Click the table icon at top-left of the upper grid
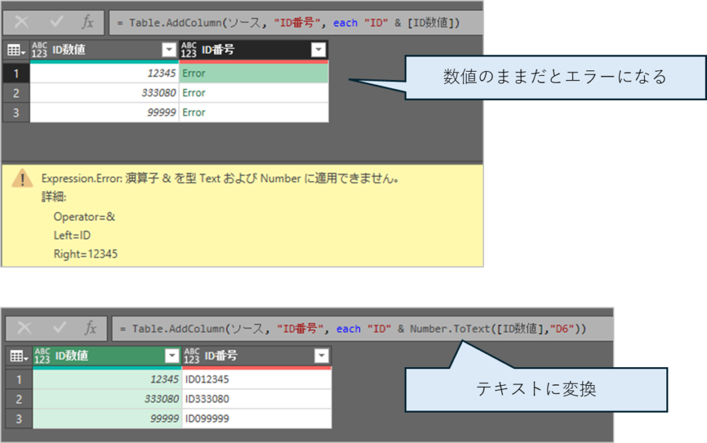The width and height of the screenshot is (707, 443). 13,50
